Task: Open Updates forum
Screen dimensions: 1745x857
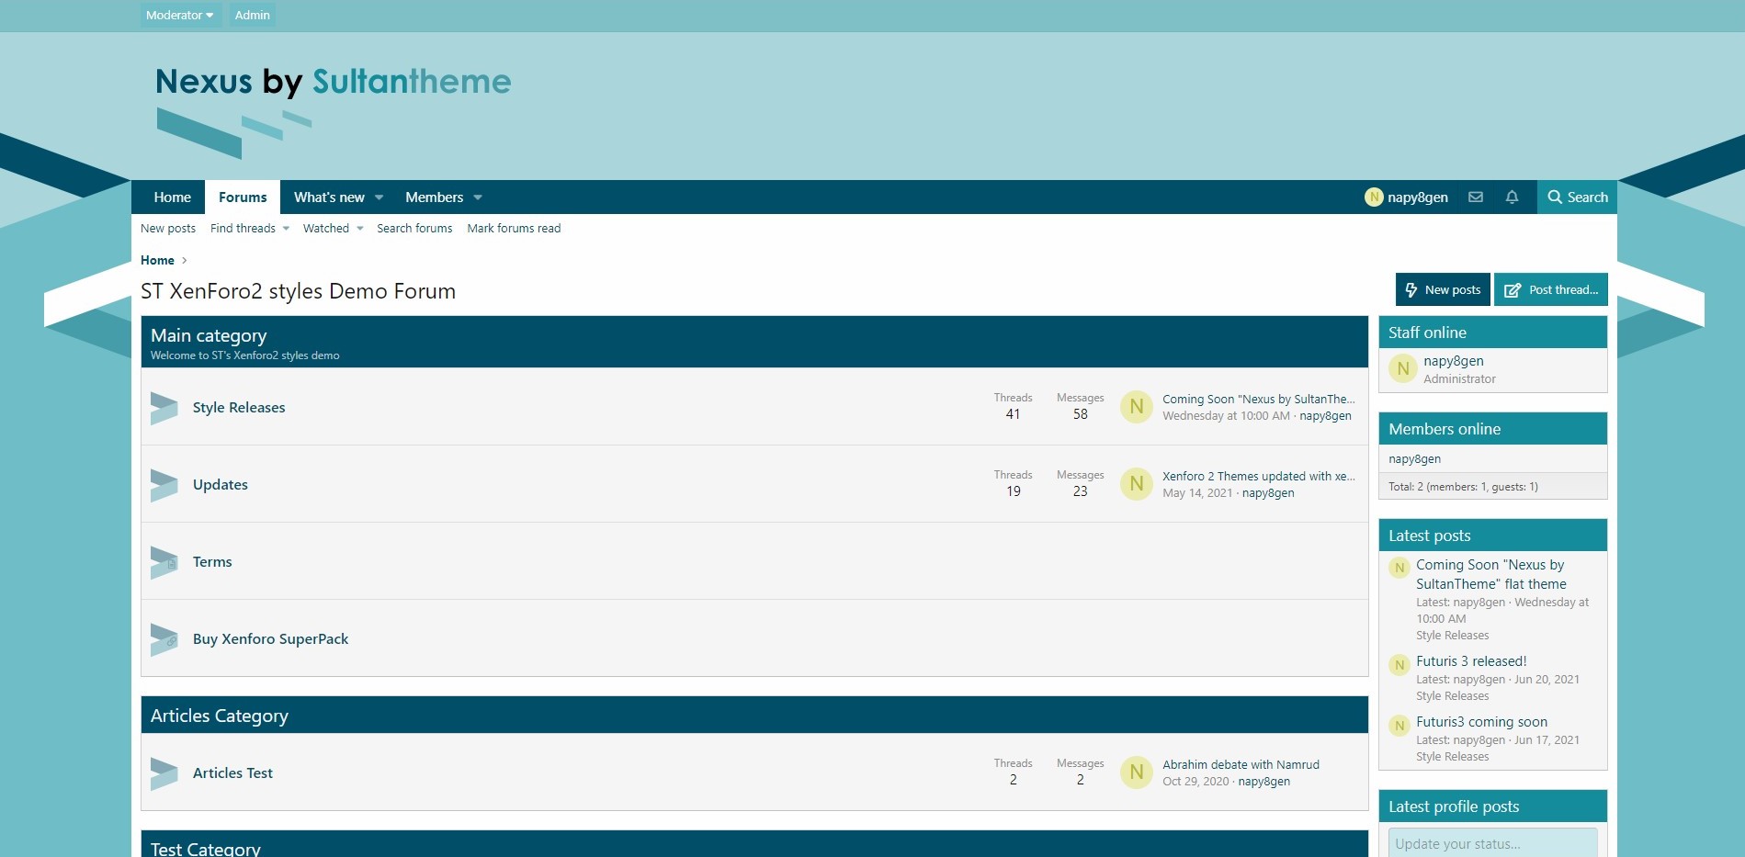Action: point(221,485)
